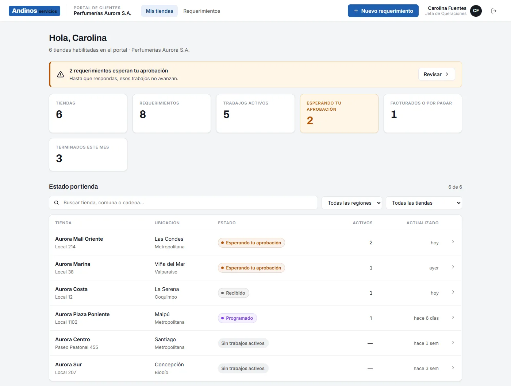
Task: Select the Requerimientos stat card
Action: coord(172,114)
